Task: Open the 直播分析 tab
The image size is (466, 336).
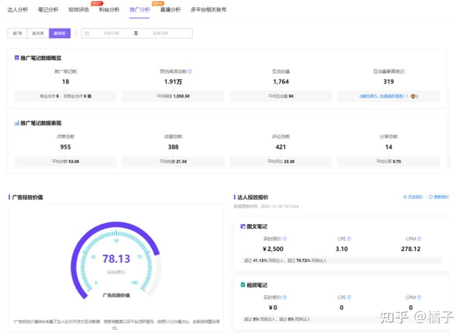Action: 170,10
